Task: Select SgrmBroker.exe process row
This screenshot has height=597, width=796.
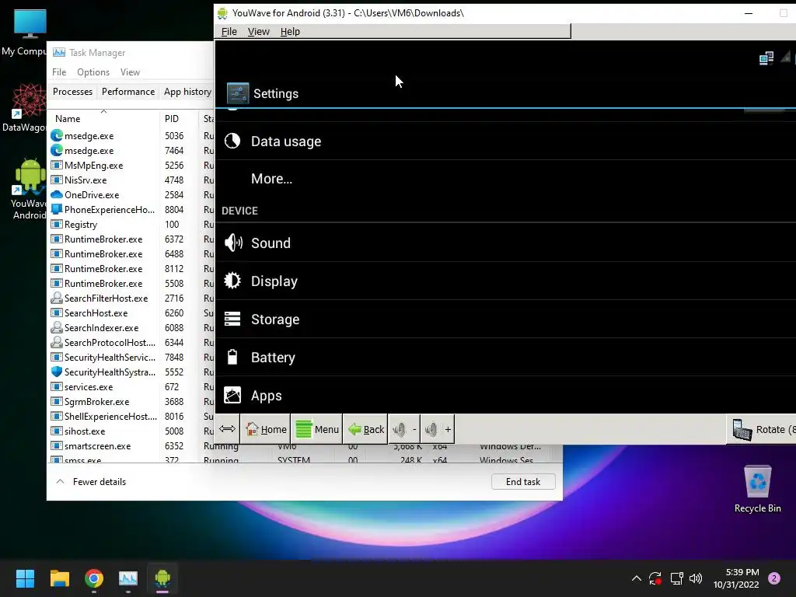Action: tap(132, 402)
